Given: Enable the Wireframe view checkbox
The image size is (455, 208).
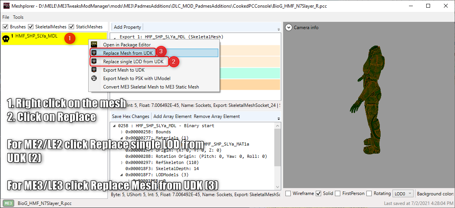Looking at the screenshot, I should (x=288, y=193).
